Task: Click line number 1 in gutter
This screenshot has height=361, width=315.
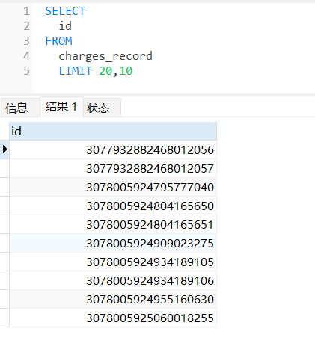Action: coord(27,11)
